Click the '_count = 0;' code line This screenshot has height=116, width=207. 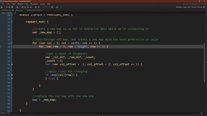click(54, 61)
